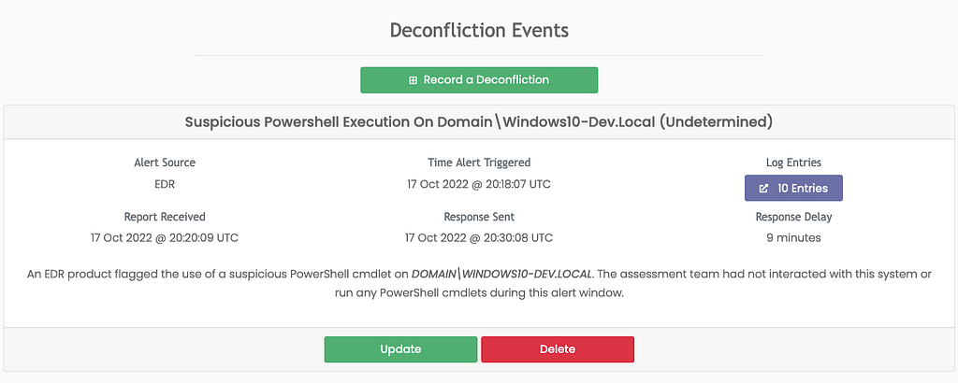Click the red Delete button

pyautogui.click(x=558, y=349)
